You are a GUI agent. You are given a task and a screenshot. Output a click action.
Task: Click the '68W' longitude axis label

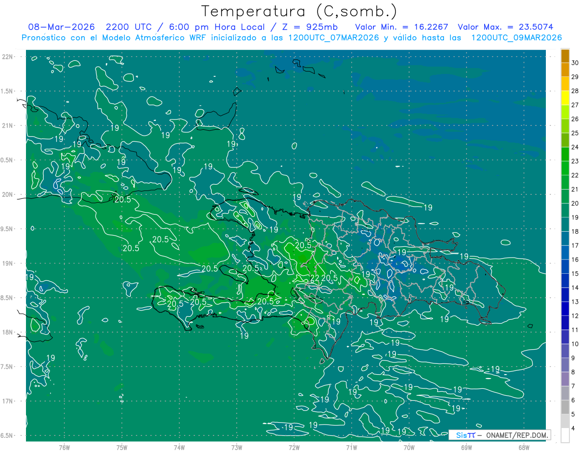pyautogui.click(x=523, y=447)
